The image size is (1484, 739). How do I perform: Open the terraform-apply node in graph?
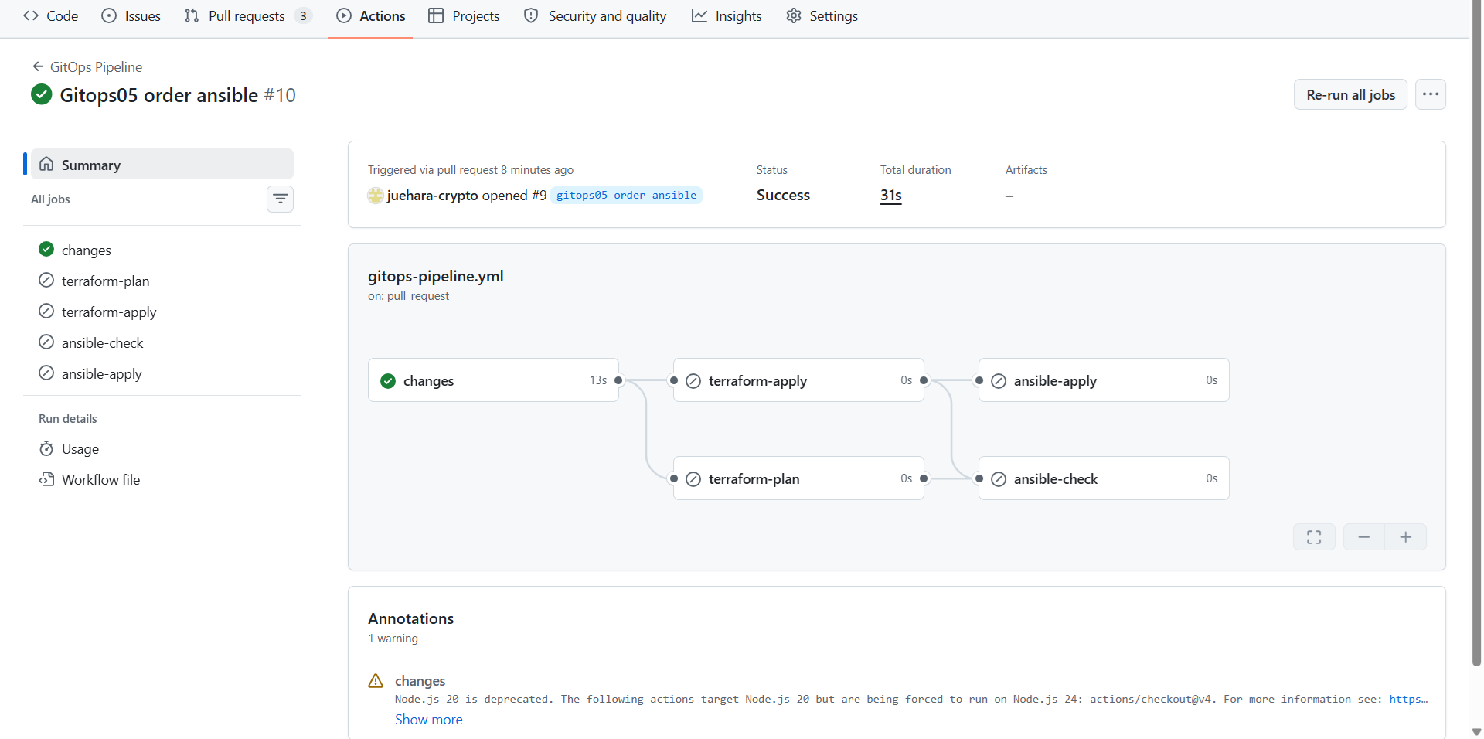click(798, 380)
